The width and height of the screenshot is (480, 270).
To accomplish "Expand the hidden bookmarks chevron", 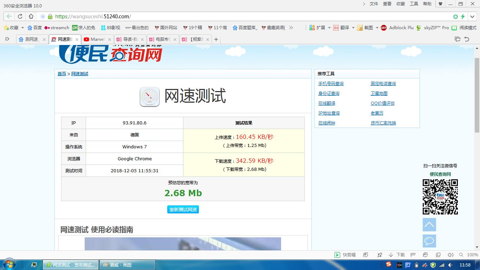I will coord(291,27).
